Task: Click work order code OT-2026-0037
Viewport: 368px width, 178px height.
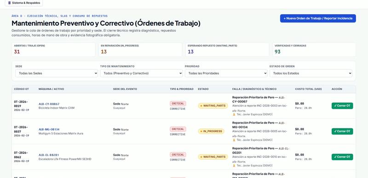Action: point(21,129)
